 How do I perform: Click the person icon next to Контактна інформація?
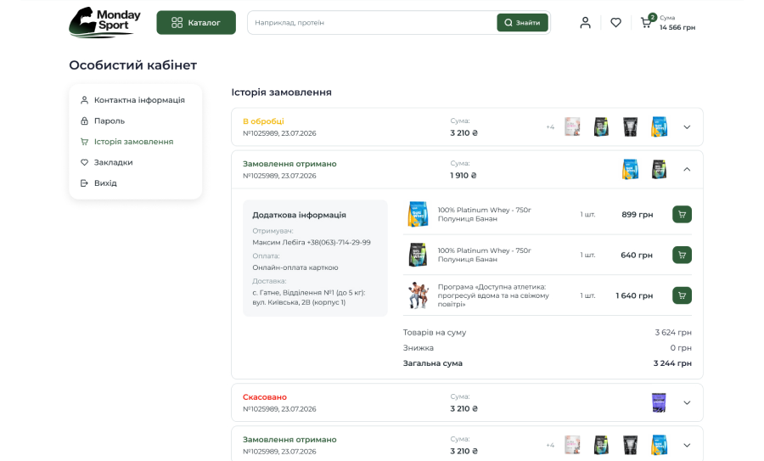pyautogui.click(x=84, y=100)
